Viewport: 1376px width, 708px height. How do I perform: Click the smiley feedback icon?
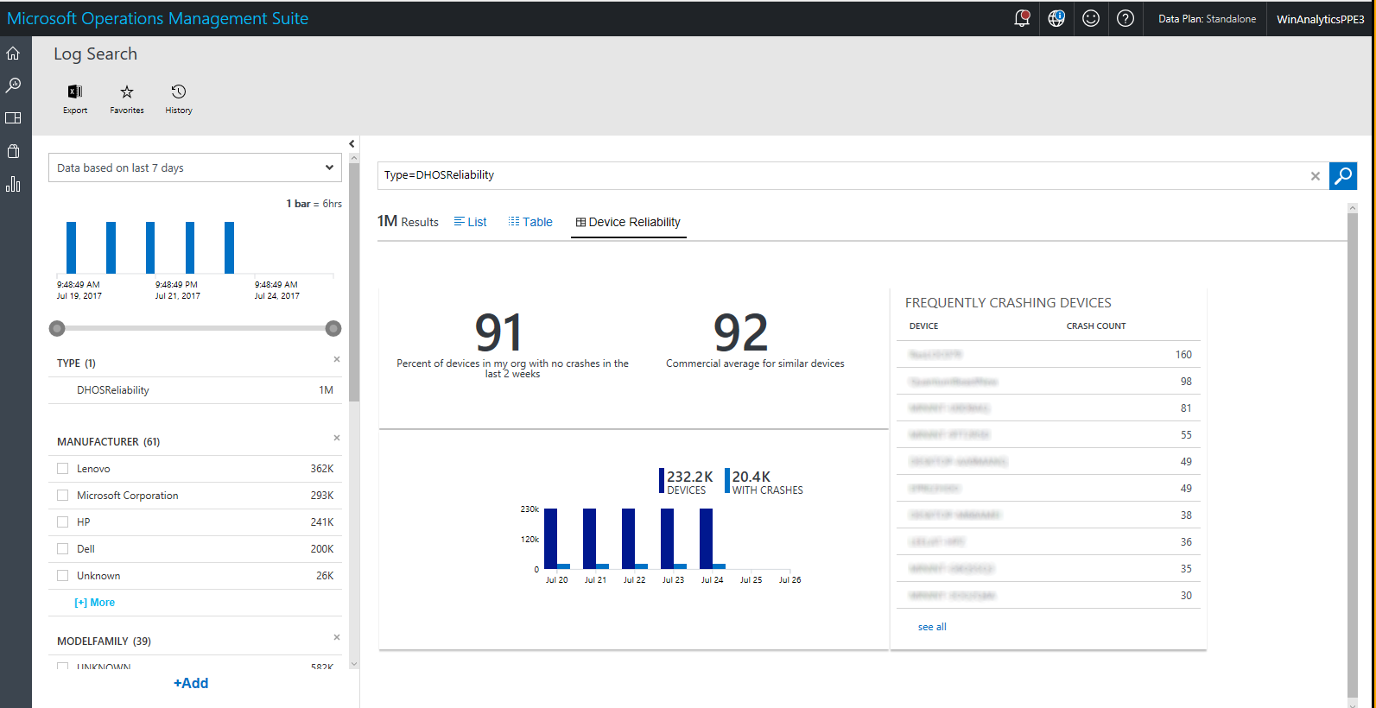[x=1091, y=18]
